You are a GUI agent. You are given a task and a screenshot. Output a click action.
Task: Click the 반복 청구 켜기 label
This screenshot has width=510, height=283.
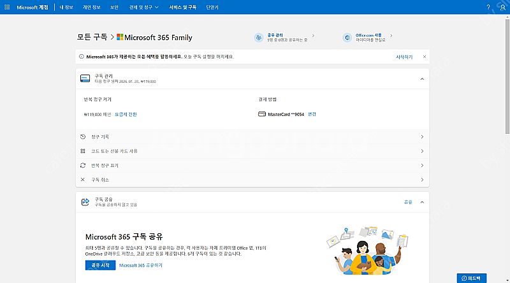98,99
